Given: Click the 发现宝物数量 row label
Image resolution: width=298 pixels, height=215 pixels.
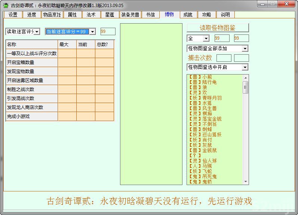Looking at the screenshot, I should pyautogui.click(x=32, y=72).
